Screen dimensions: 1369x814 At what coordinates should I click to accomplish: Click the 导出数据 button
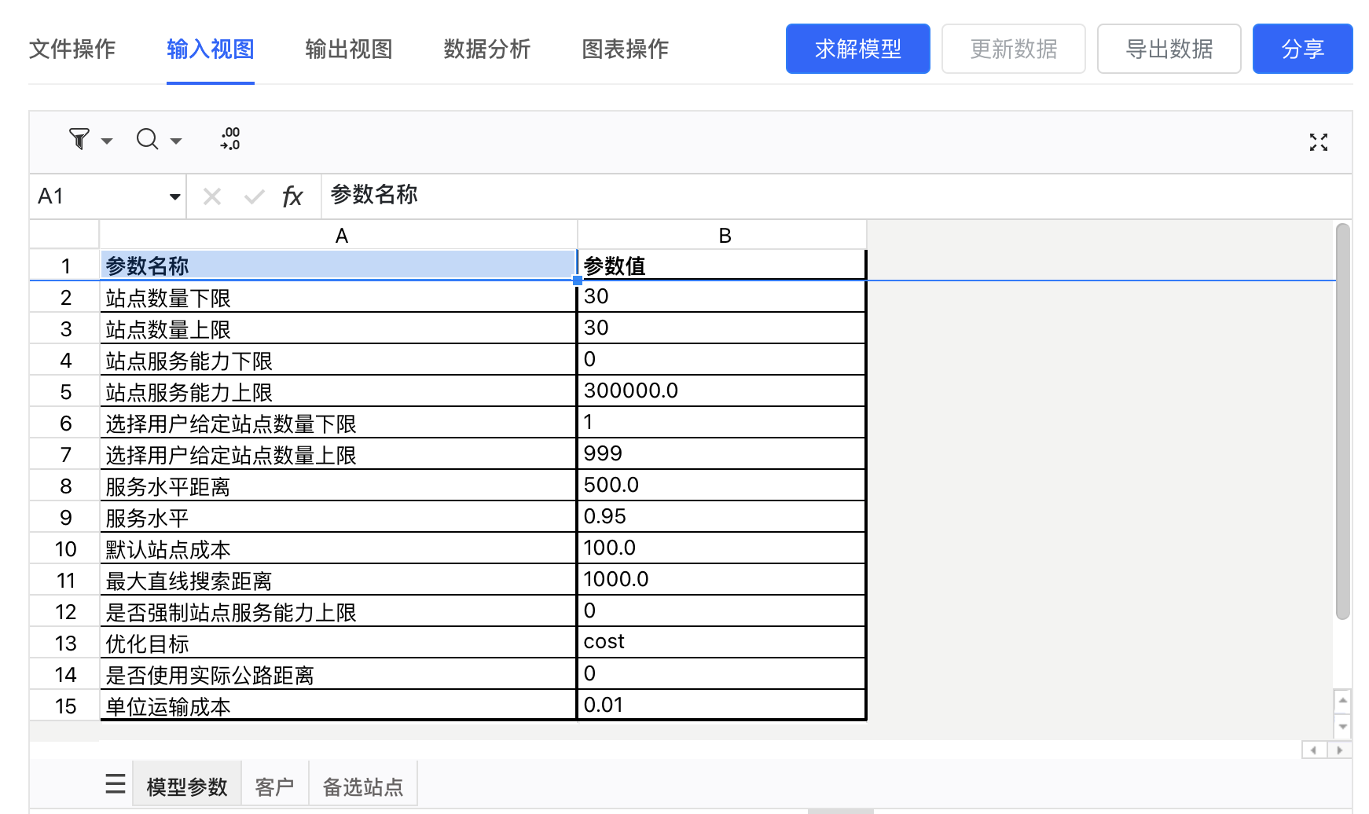1169,49
